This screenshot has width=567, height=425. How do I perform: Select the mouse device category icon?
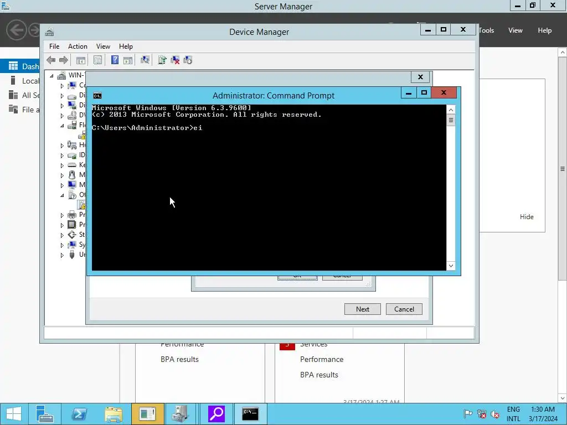click(x=72, y=175)
